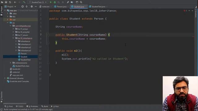Click the fold toggle at line 11

[48, 51]
